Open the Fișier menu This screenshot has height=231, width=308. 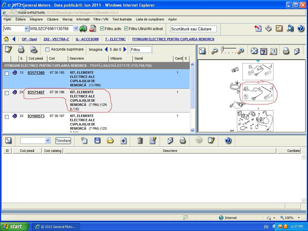(x=8, y=19)
